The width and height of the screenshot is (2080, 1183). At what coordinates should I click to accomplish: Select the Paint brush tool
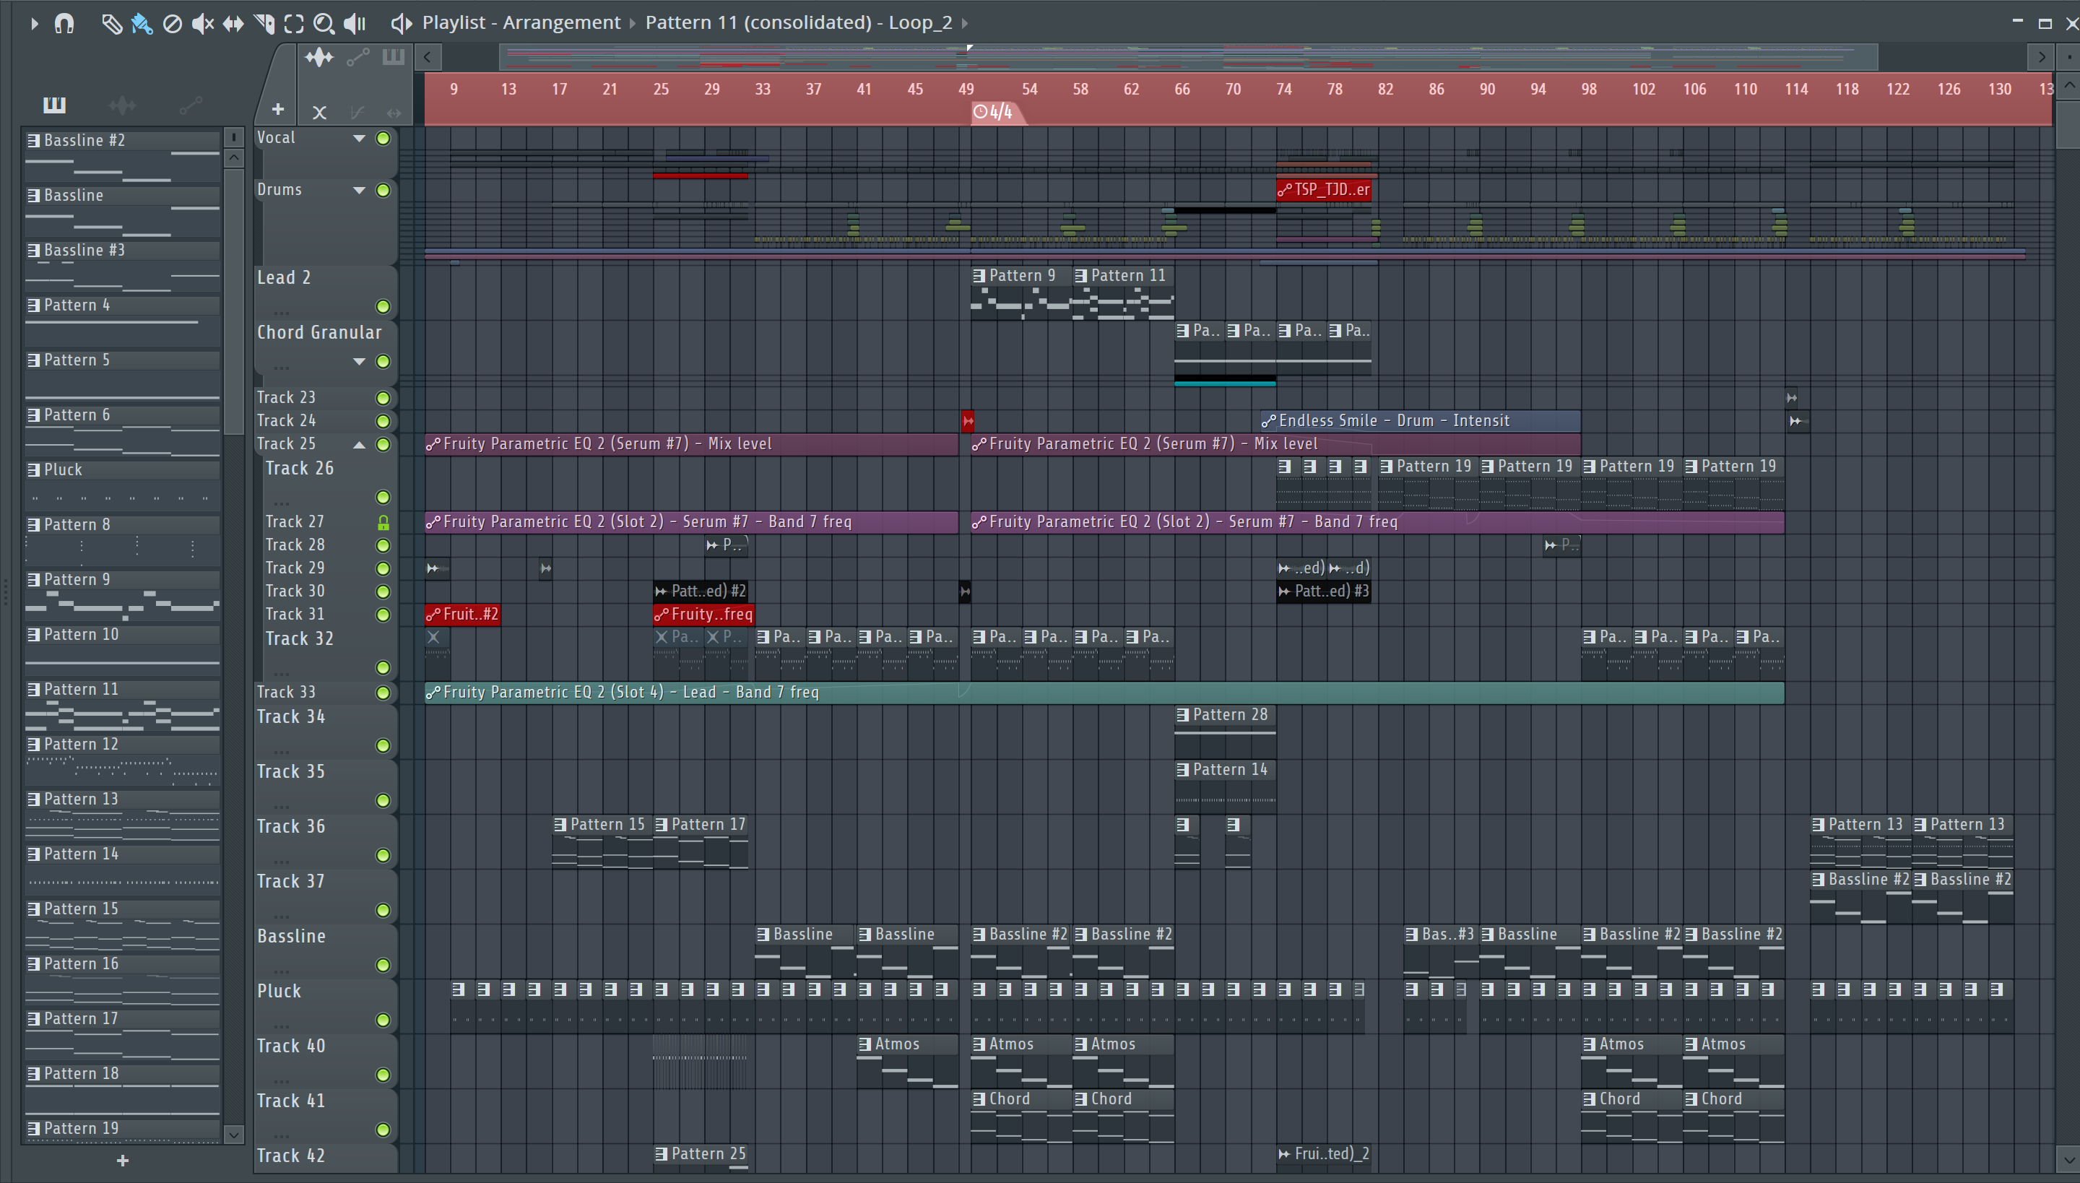coord(142,24)
